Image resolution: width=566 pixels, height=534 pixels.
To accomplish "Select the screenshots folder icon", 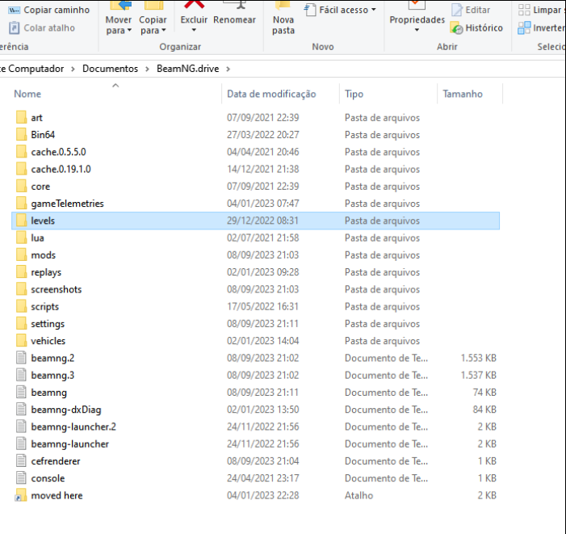I will pyautogui.click(x=21, y=289).
